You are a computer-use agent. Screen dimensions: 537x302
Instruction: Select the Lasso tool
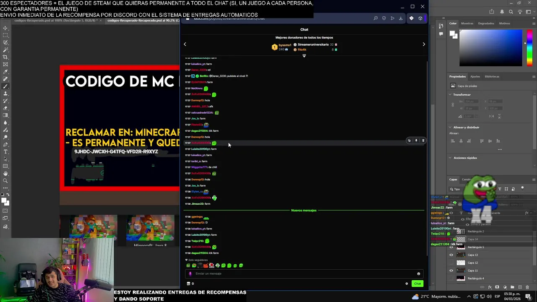tap(5, 43)
